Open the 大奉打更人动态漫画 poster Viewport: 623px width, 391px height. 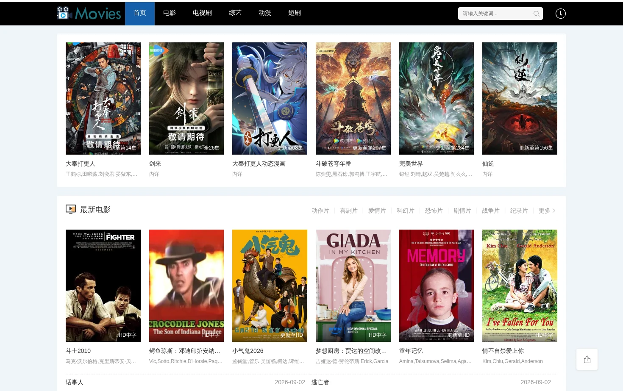[270, 98]
